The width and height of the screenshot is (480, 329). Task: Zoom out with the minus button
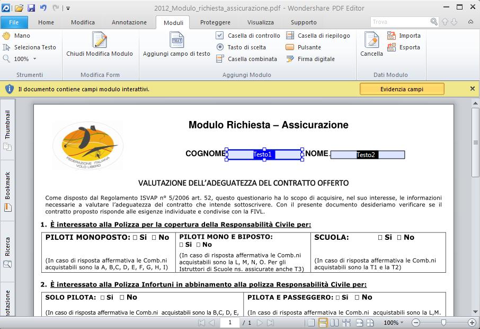pos(415,323)
